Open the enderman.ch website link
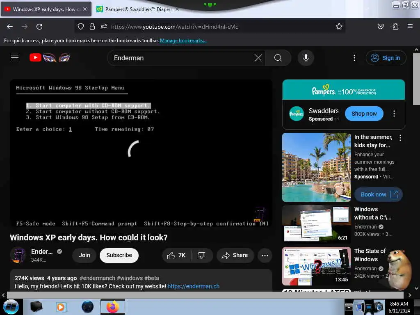 click(x=194, y=286)
